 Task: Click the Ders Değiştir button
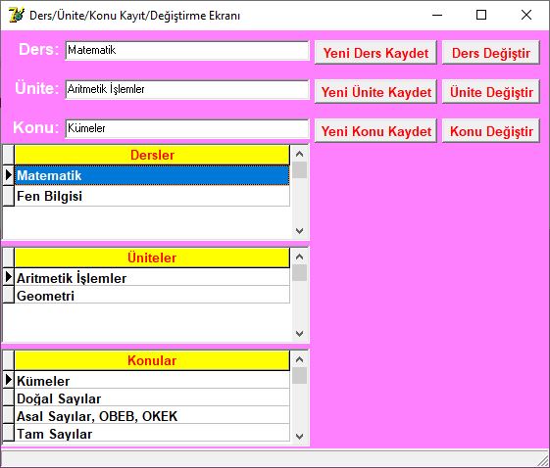491,53
